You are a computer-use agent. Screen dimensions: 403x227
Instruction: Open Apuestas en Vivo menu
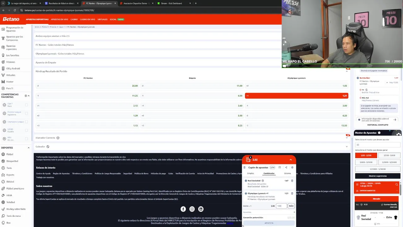60,19
